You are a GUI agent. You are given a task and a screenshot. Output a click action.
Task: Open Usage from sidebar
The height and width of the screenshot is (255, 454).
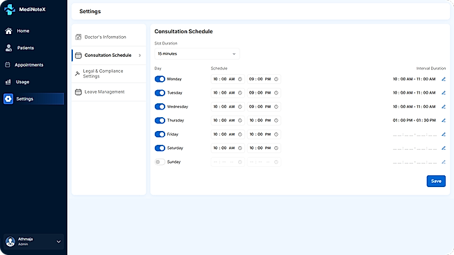point(33,82)
